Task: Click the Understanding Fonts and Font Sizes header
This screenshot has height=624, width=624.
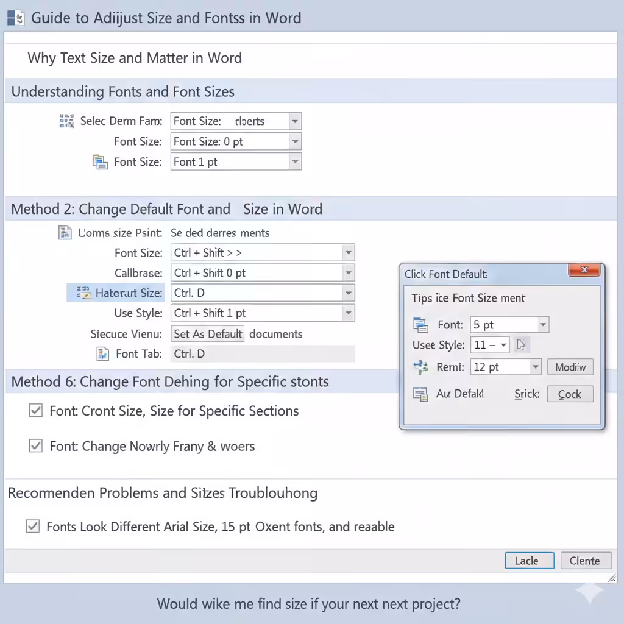Action: pyautogui.click(x=310, y=91)
